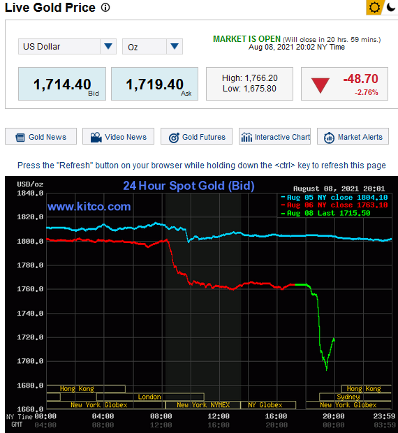Switch to light mode sun icon
The image size is (398, 433).
374,7
